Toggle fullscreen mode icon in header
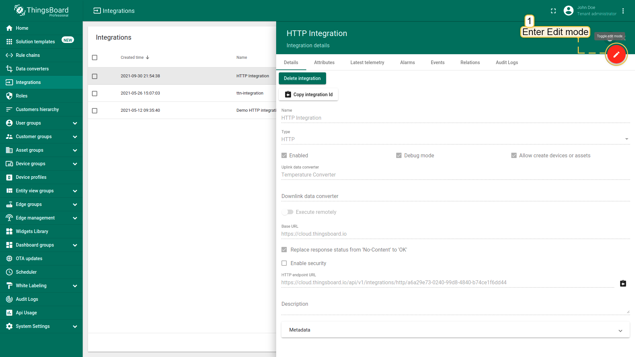This screenshot has width=635, height=357. pos(553,11)
